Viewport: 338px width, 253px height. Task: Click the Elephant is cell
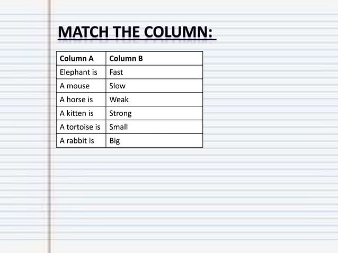pyautogui.click(x=81, y=72)
